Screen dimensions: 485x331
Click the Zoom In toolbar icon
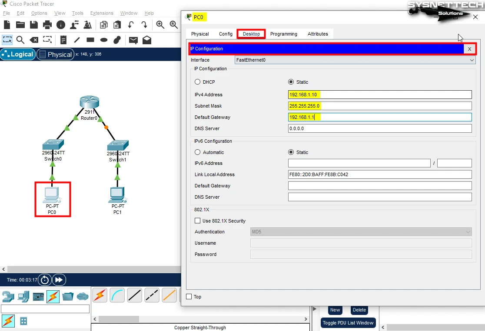[160, 25]
